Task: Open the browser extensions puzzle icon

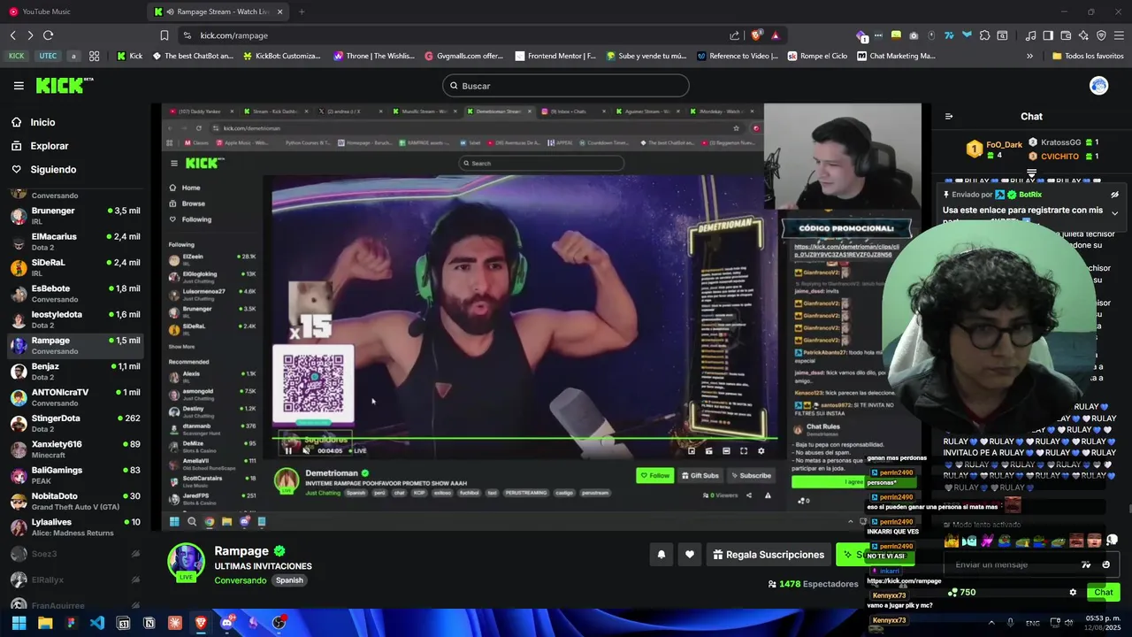Action: click(x=984, y=35)
